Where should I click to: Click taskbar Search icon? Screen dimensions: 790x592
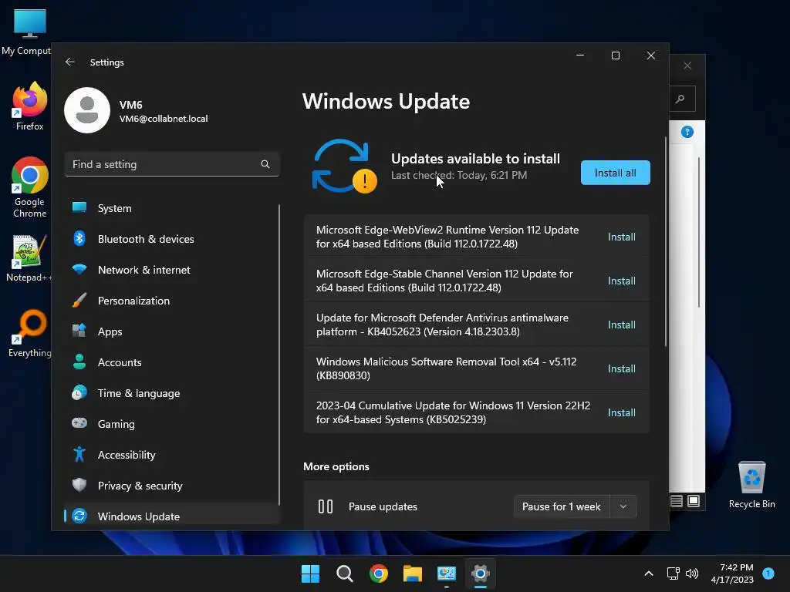345,573
